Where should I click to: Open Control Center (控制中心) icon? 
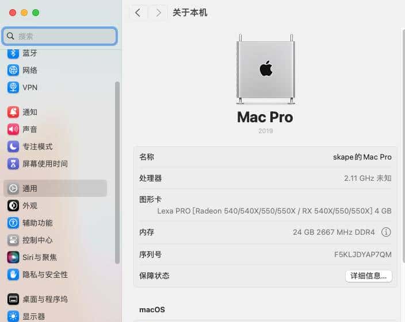click(x=13, y=240)
